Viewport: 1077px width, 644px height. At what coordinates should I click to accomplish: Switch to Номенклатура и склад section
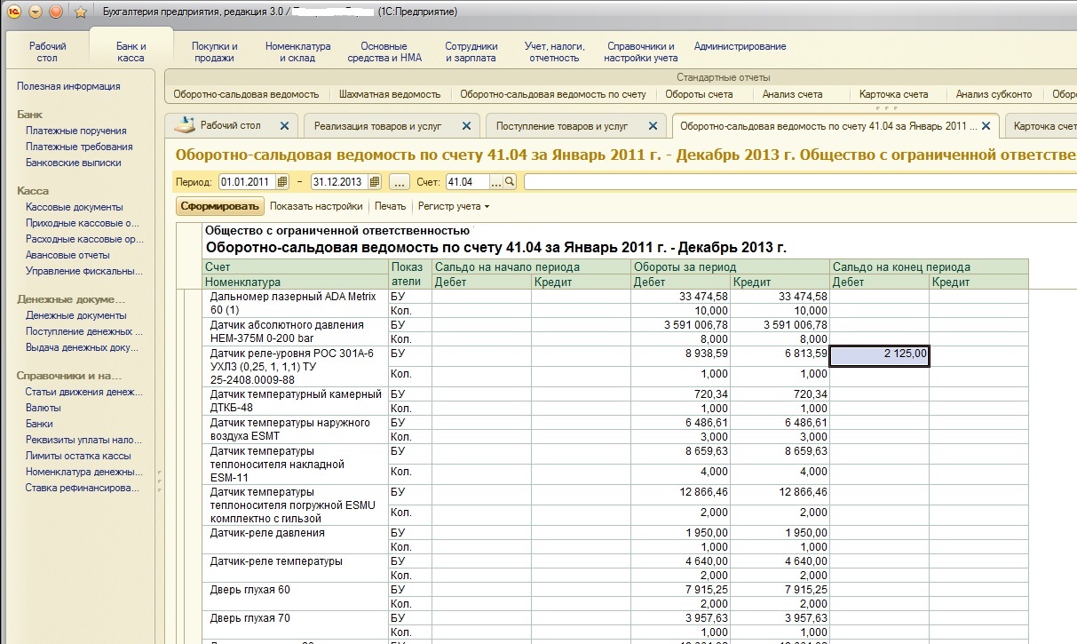[x=297, y=52]
